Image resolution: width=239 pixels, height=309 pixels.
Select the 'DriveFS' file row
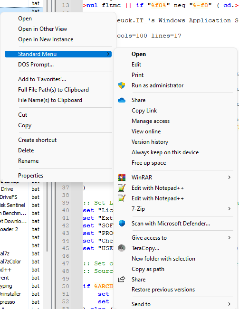21,197
